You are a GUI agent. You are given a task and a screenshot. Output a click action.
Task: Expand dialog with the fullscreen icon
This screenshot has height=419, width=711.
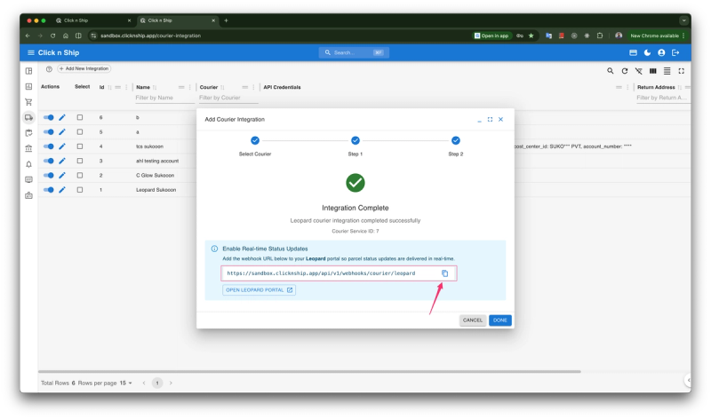tap(491, 120)
